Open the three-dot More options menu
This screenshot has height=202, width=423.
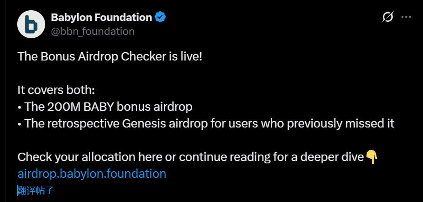pyautogui.click(x=406, y=17)
